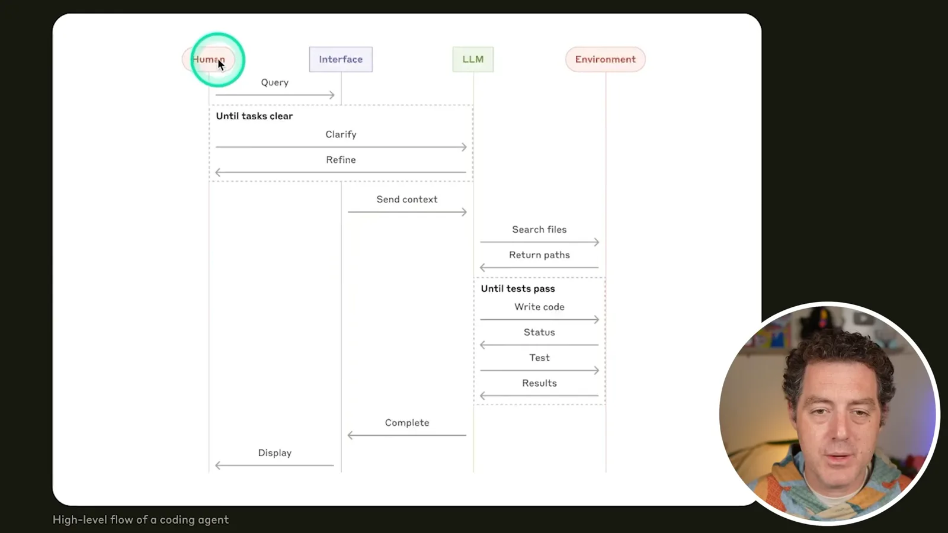Select the "Until tasks clear" loop heading

254,116
